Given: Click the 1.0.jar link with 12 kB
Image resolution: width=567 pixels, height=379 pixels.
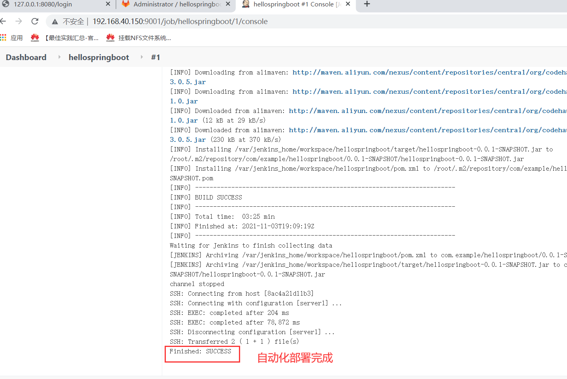Looking at the screenshot, I should [184, 121].
